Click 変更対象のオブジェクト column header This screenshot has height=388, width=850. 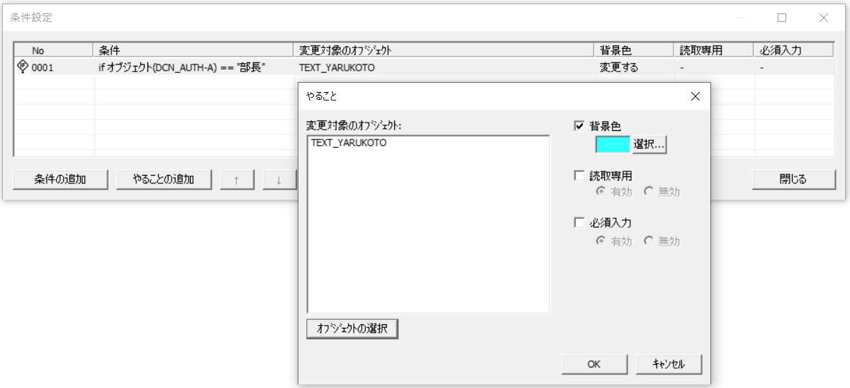click(443, 50)
